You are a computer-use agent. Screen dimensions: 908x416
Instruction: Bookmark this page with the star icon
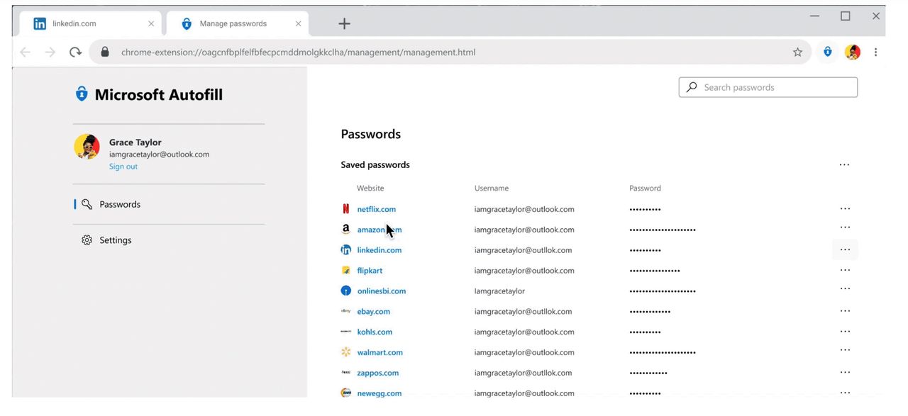tap(797, 52)
